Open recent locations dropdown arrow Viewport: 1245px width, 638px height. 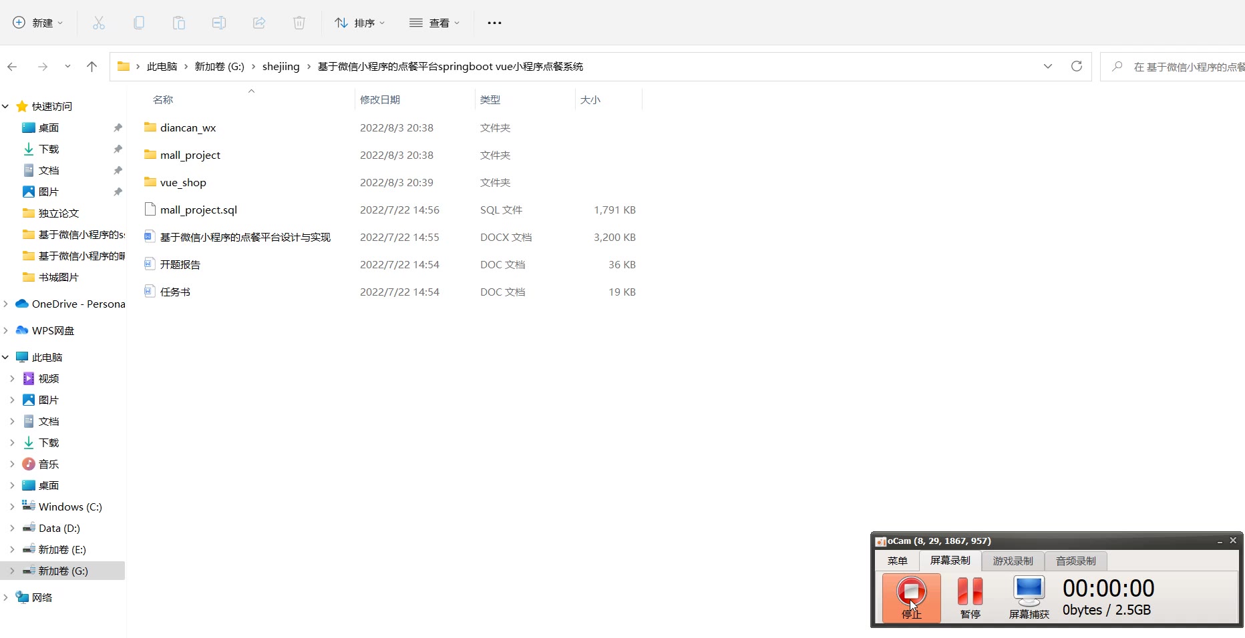67,67
